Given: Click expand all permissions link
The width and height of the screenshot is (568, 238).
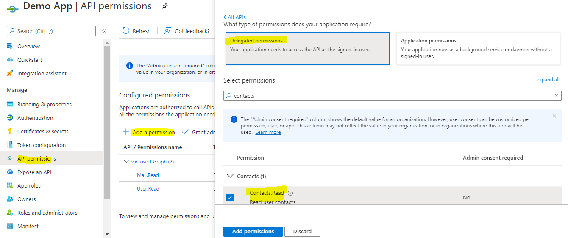Looking at the screenshot, I should [548, 80].
